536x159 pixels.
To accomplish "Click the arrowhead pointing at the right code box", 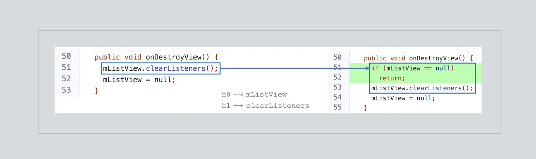I will click(x=367, y=68).
